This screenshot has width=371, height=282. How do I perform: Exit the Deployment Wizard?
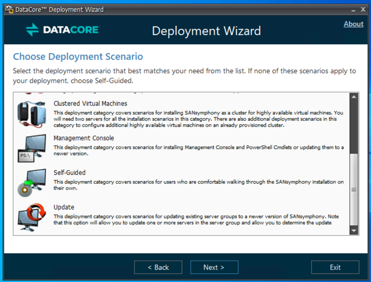click(x=335, y=267)
